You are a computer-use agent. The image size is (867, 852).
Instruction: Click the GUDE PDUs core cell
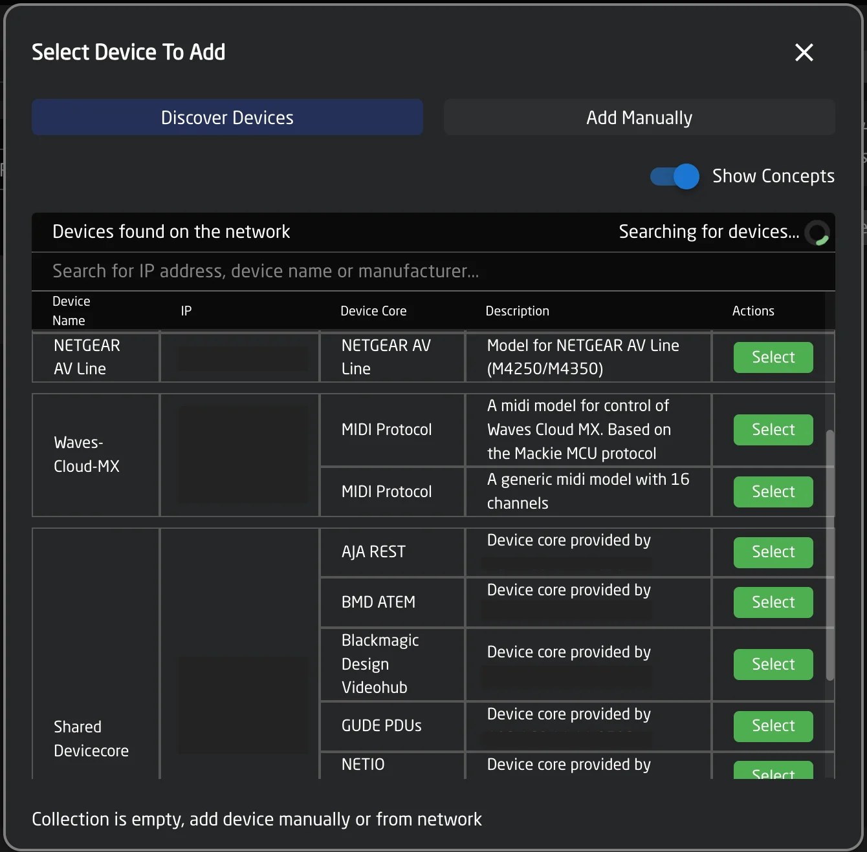pyautogui.click(x=393, y=726)
